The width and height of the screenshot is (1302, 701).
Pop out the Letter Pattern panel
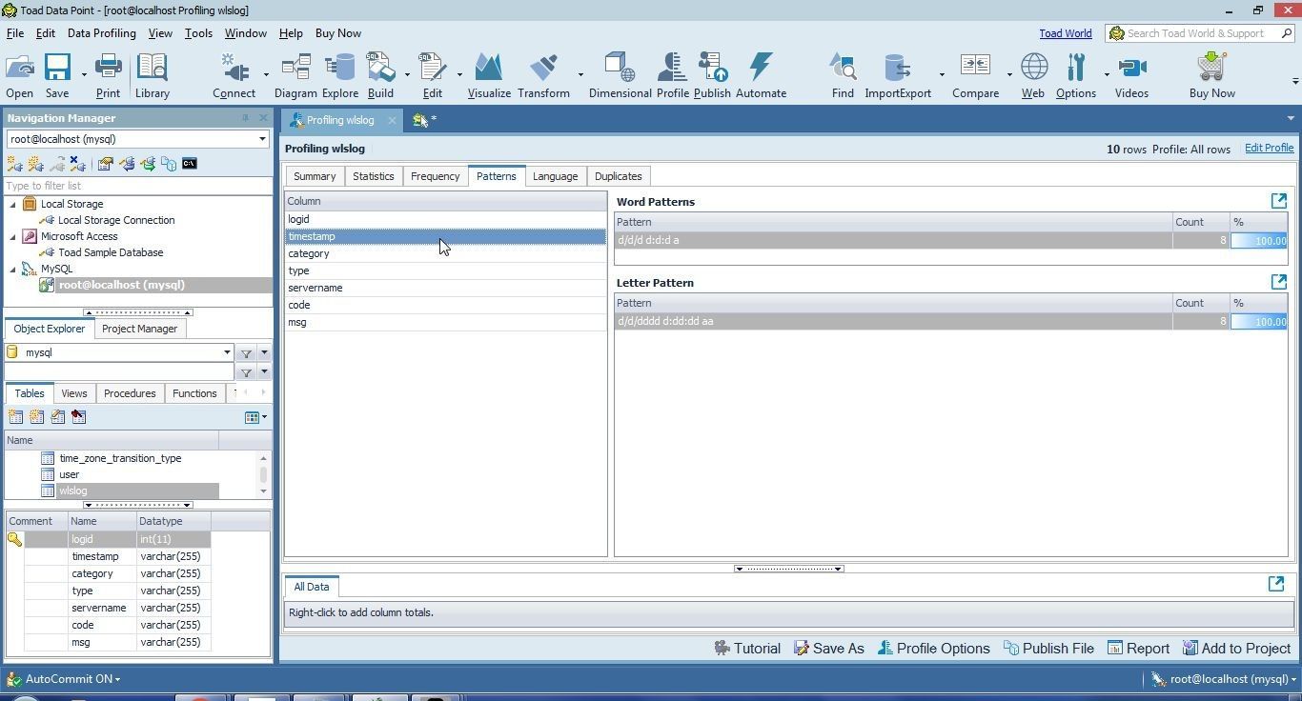coord(1279,282)
